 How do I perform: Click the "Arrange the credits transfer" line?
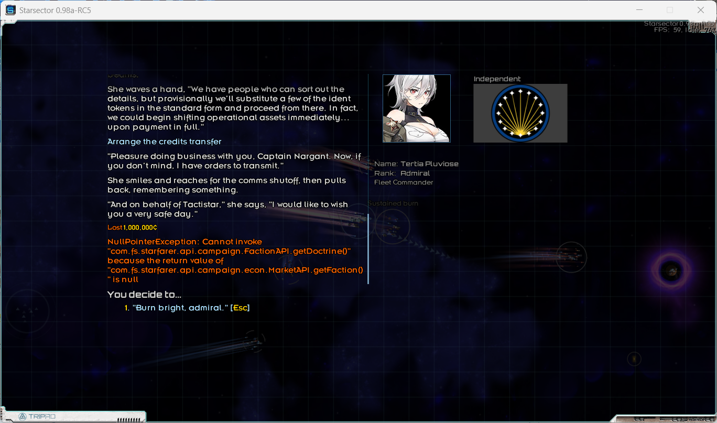coord(165,142)
